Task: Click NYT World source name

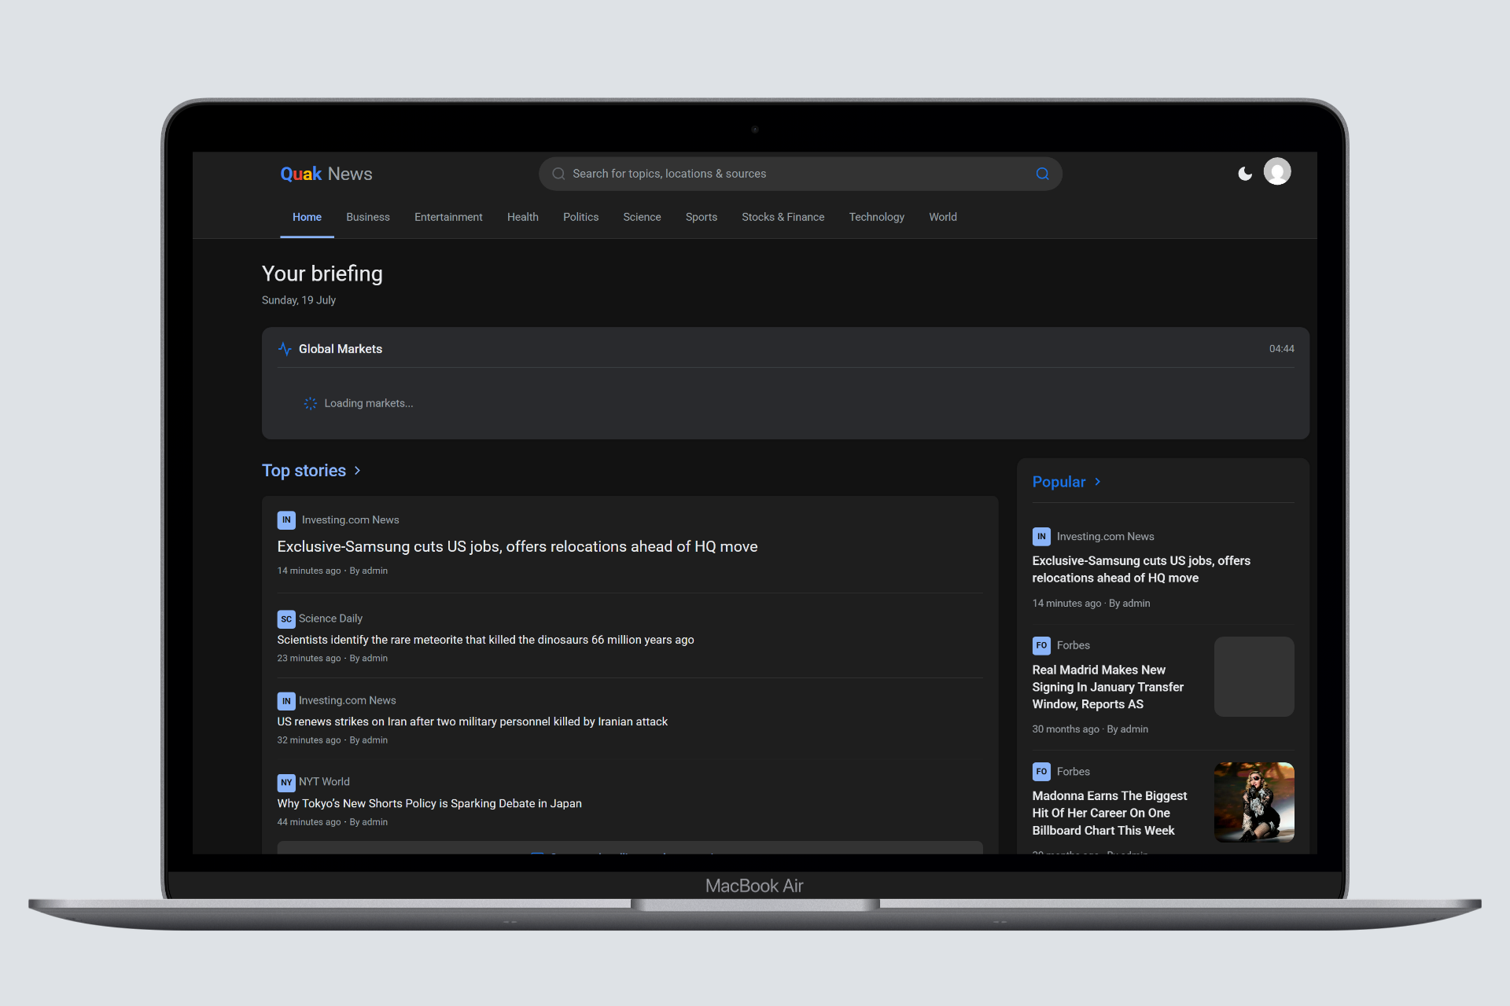Action: pyautogui.click(x=324, y=782)
